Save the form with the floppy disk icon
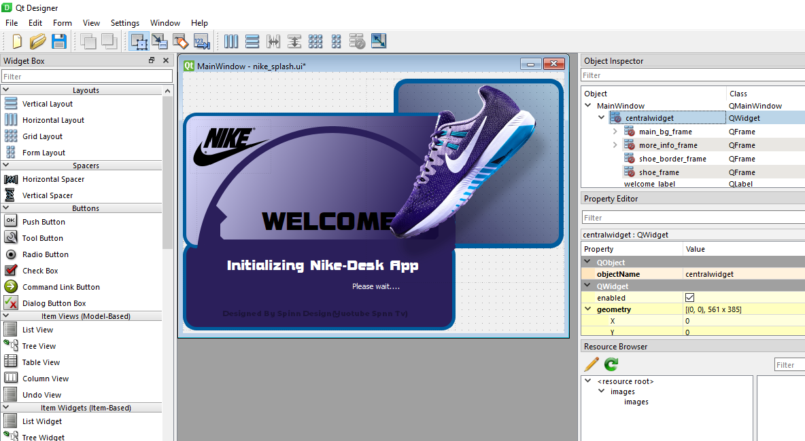805x441 pixels. point(59,41)
